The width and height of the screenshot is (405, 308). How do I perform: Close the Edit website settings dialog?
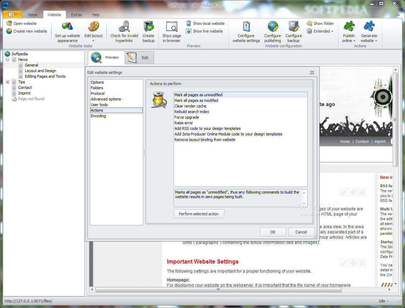(312, 72)
